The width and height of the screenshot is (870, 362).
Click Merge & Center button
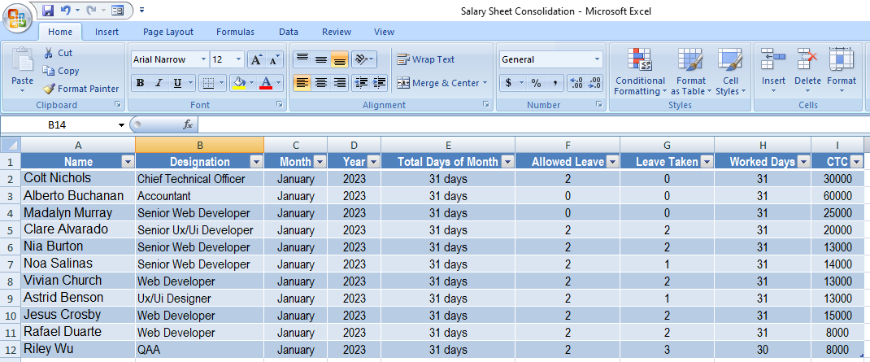(437, 83)
